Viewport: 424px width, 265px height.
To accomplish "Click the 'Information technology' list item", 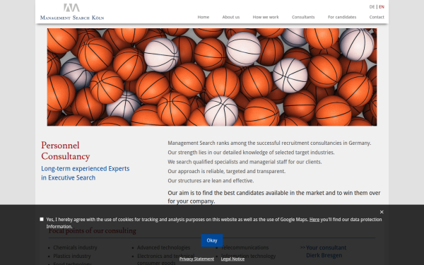I will (x=249, y=256).
